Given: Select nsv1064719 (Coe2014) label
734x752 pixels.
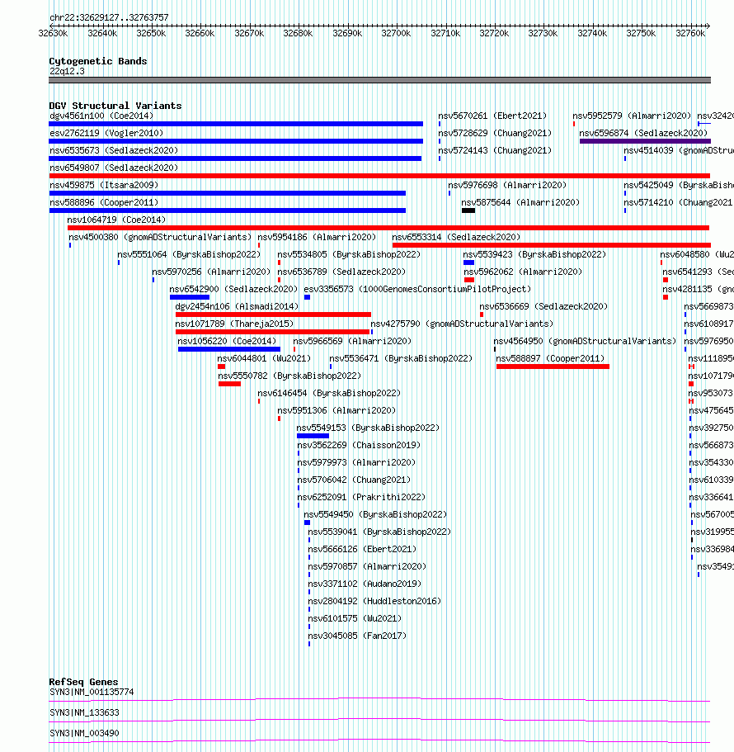Looking at the screenshot, I should [x=116, y=220].
